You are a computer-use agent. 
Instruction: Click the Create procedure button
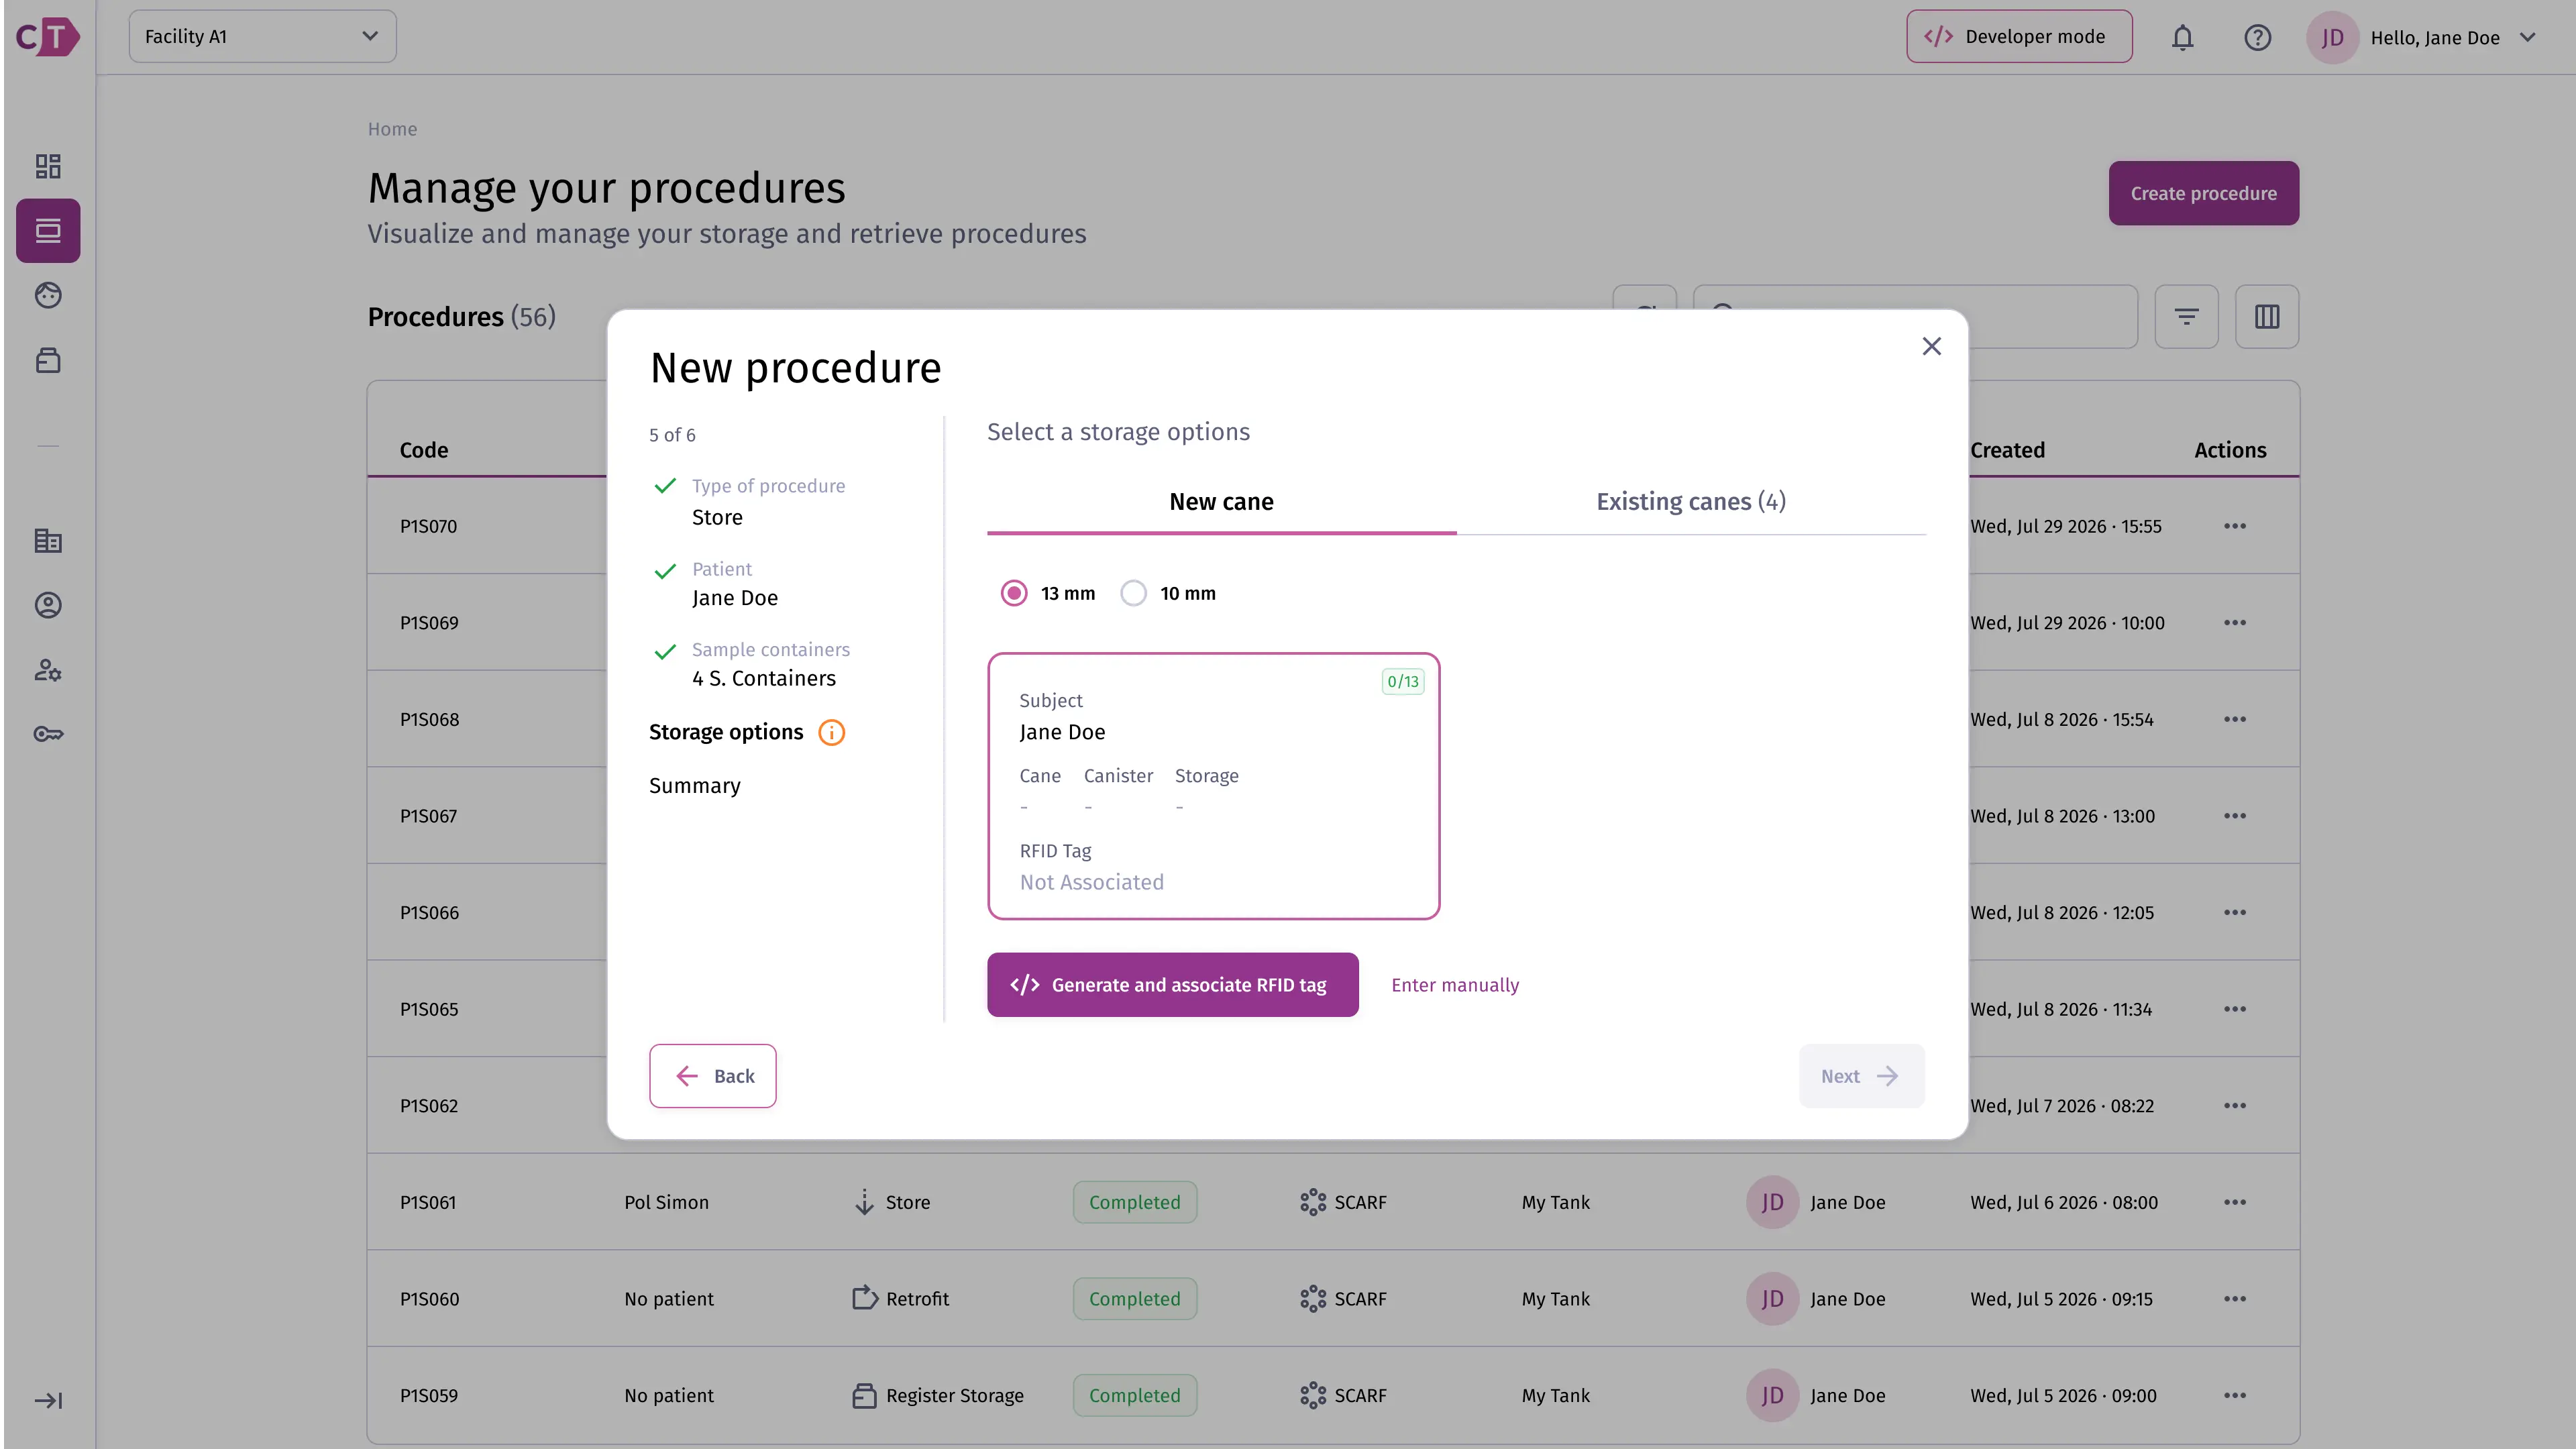[x=2203, y=193]
